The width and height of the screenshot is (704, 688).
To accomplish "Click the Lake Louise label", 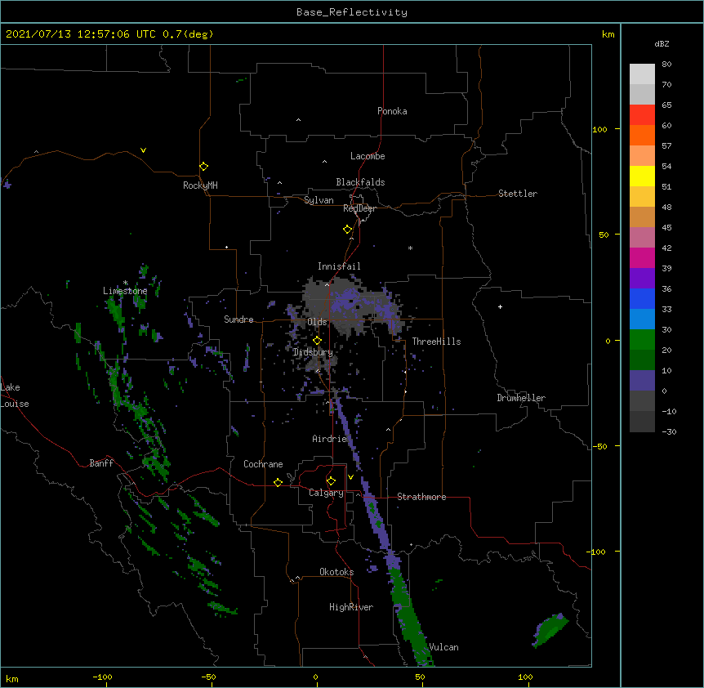I will coord(15,395).
